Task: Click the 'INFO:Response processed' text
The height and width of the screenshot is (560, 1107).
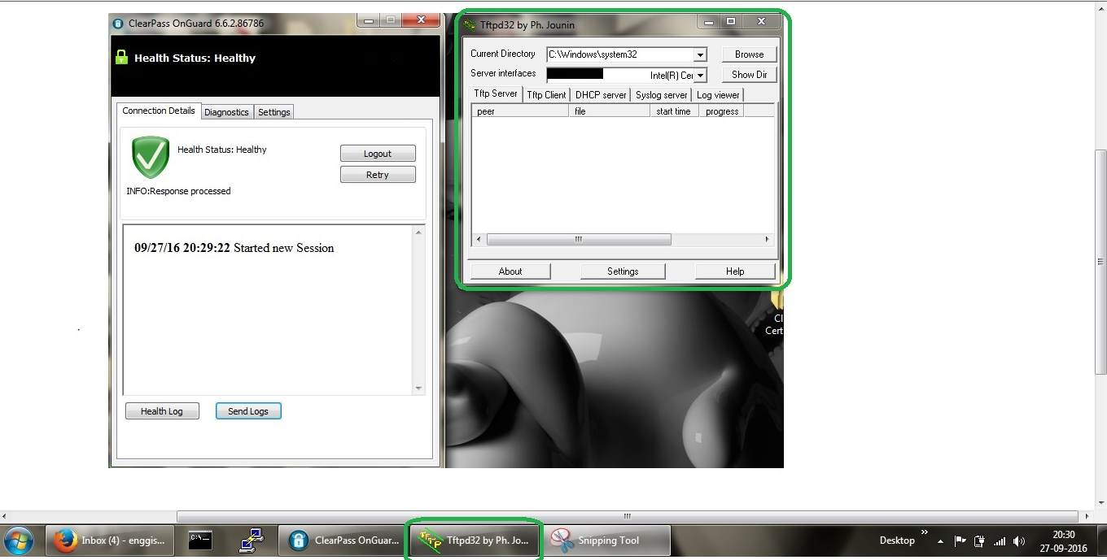Action: [178, 191]
